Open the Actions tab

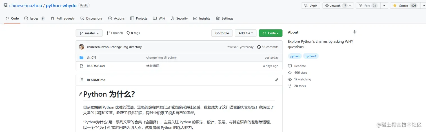(x=116, y=18)
